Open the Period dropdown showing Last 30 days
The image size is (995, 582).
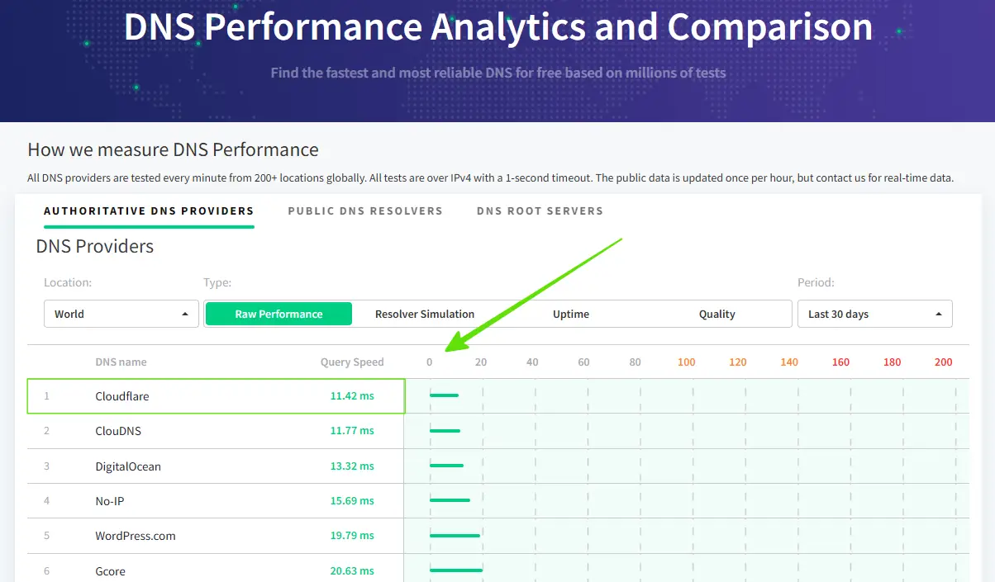tap(874, 314)
